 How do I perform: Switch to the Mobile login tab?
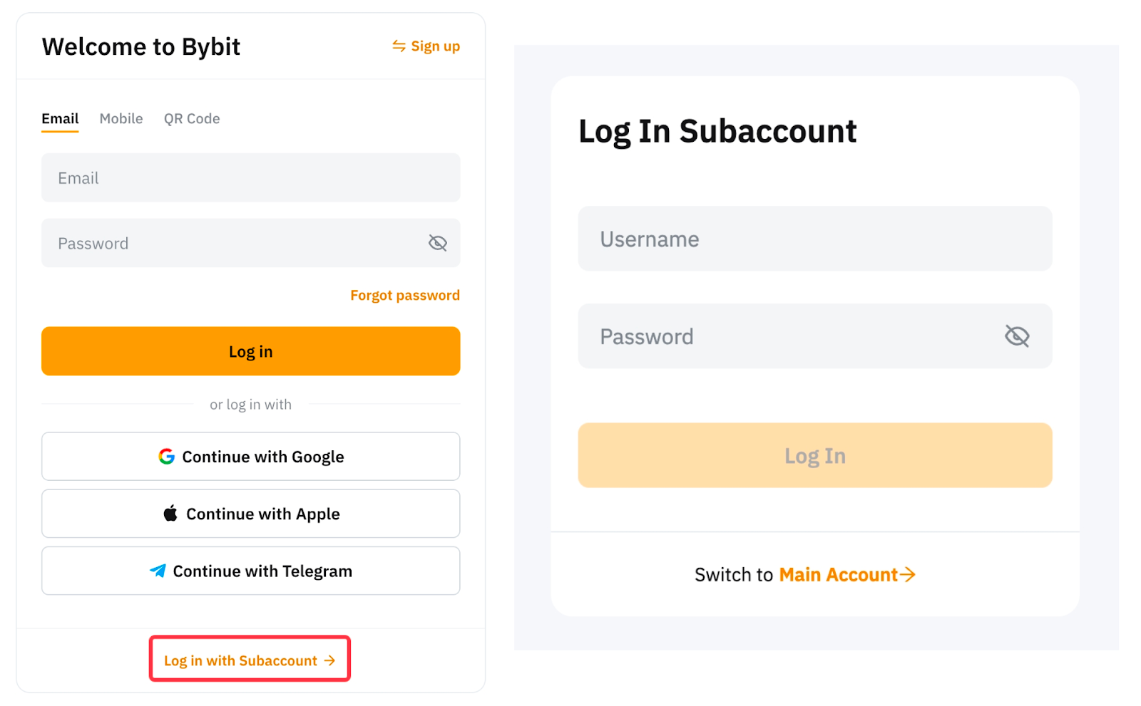pyautogui.click(x=121, y=119)
